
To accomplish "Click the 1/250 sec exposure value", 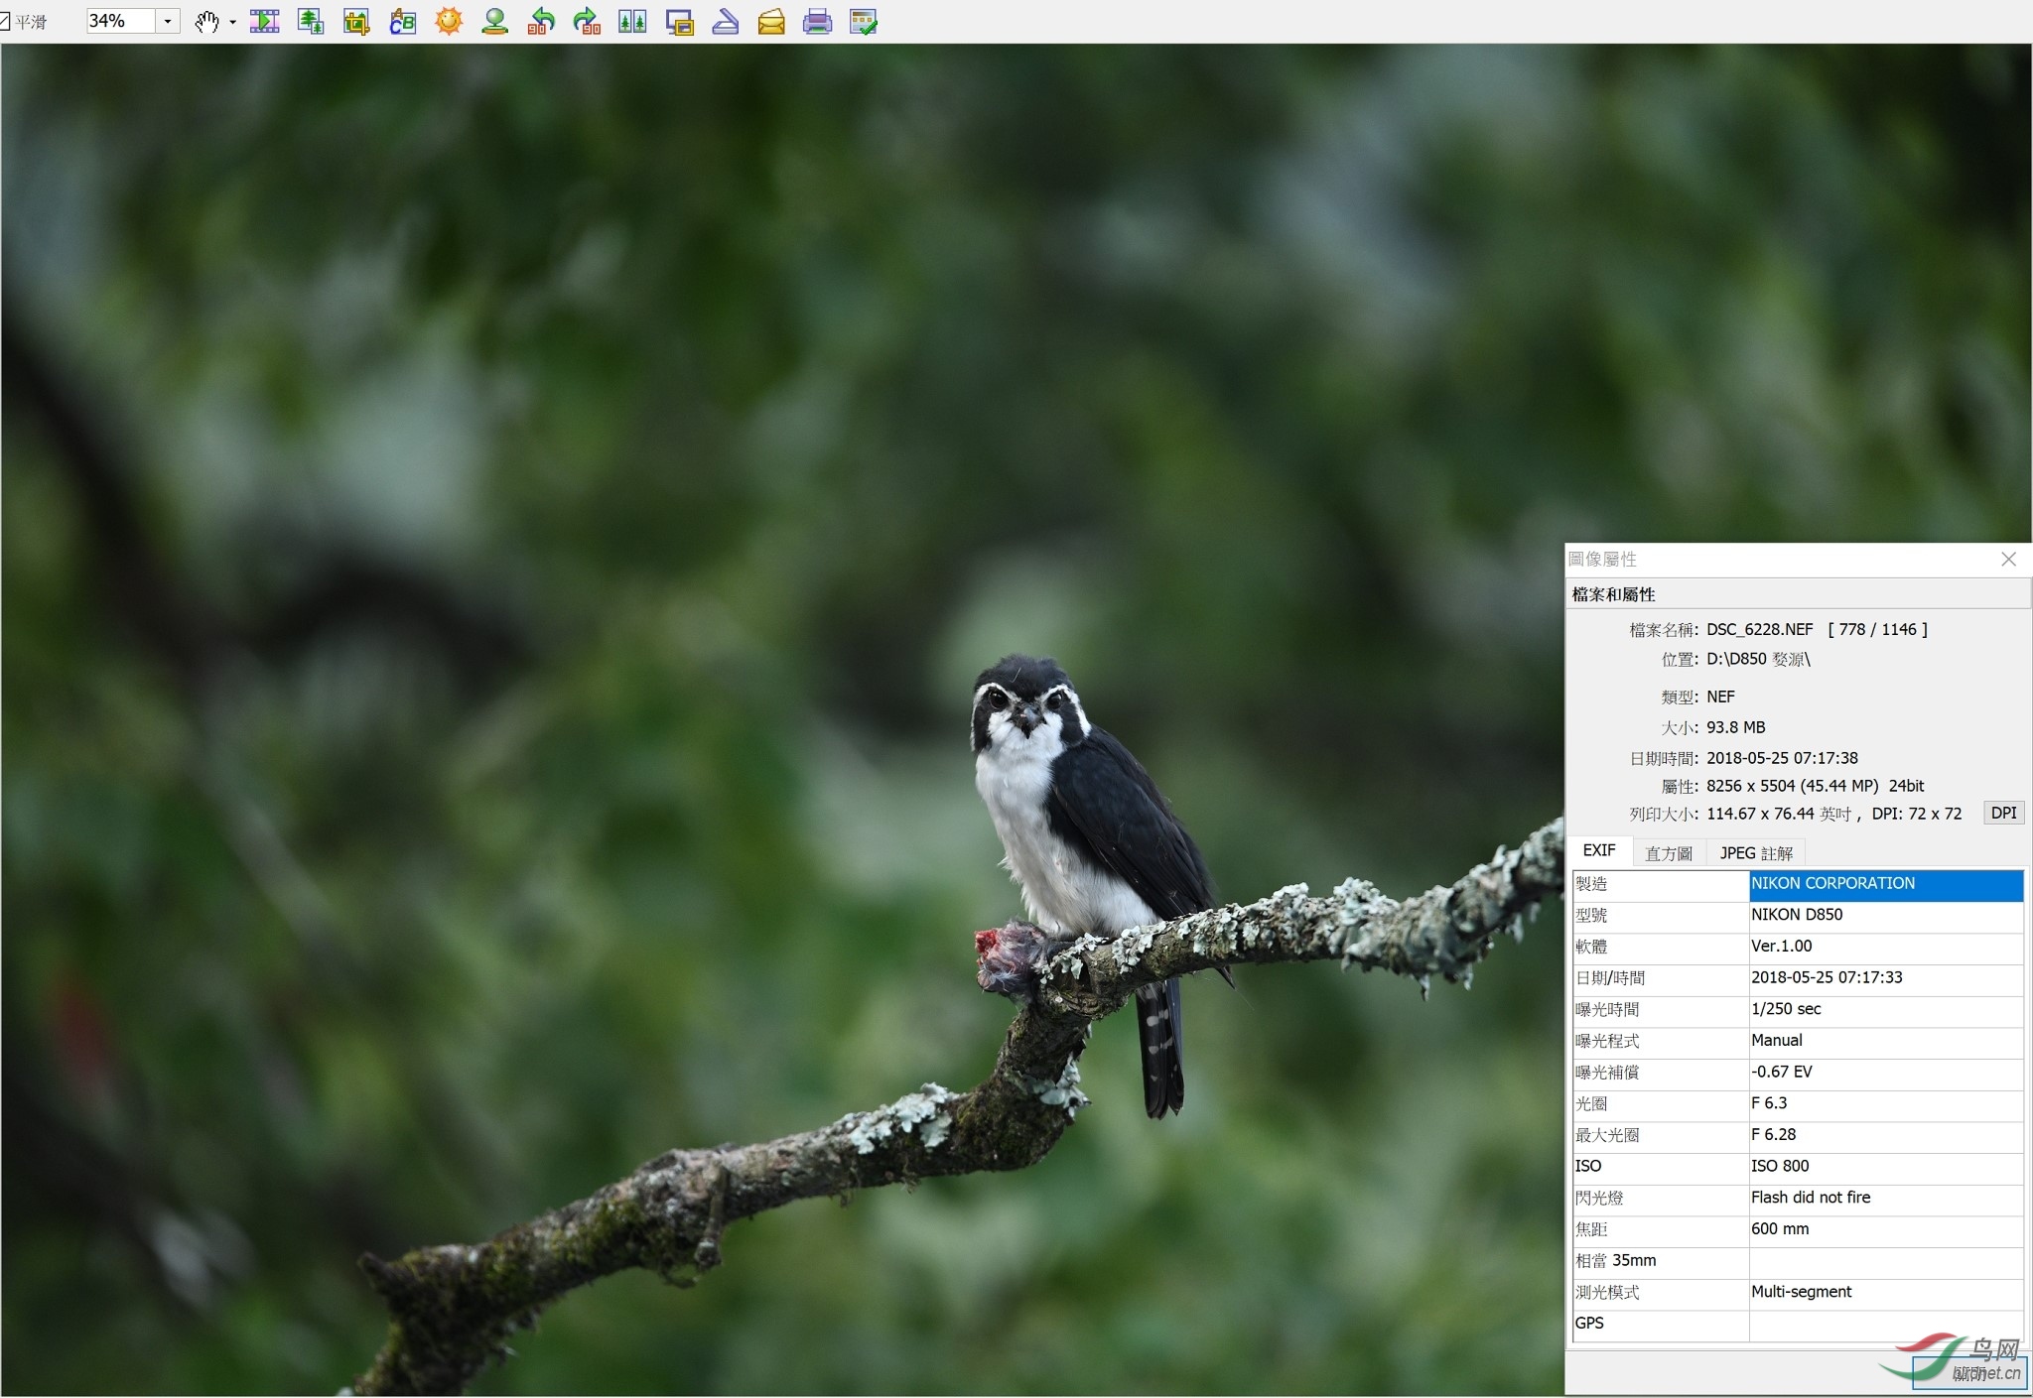I will click(1786, 1009).
